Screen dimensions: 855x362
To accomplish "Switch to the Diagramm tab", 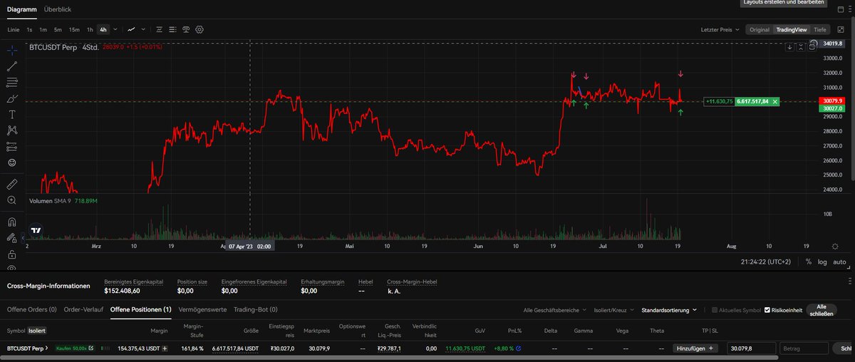I will point(21,10).
